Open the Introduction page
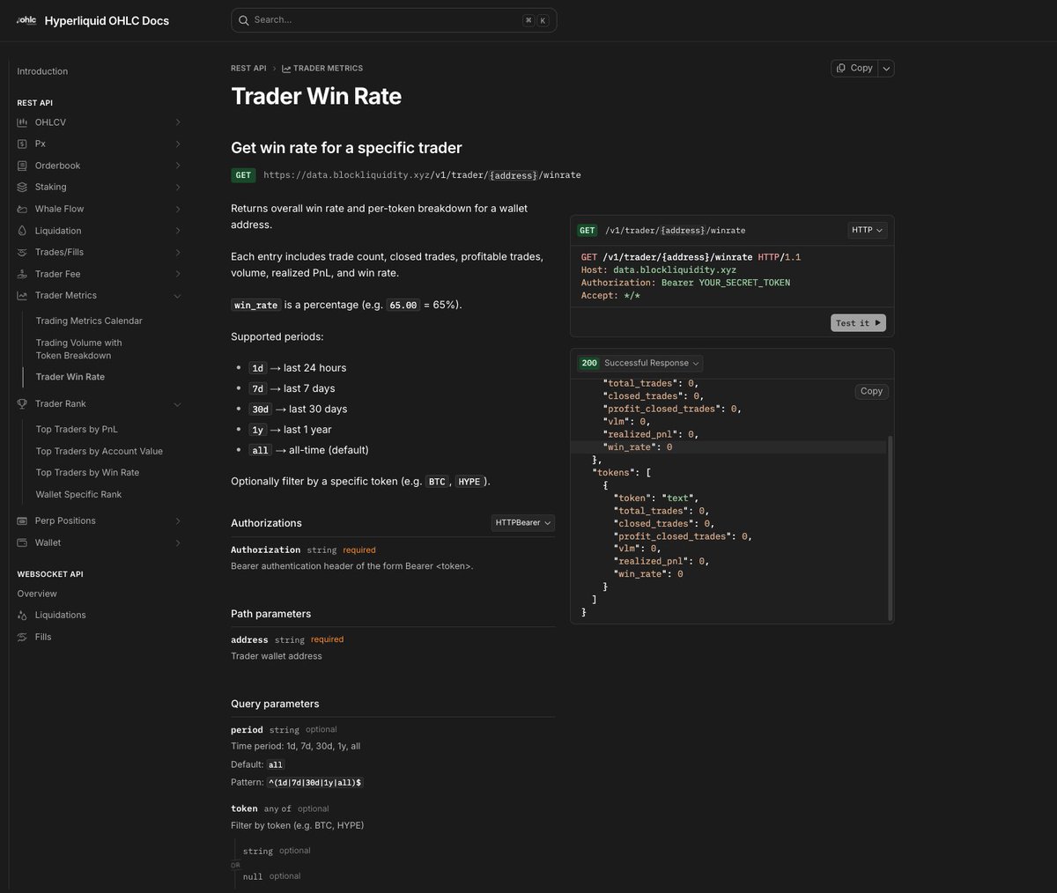Screen dimensions: 1057x893 point(42,71)
